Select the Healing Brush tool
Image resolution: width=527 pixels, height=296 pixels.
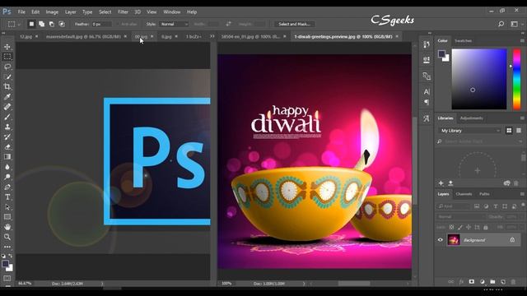pos(7,107)
